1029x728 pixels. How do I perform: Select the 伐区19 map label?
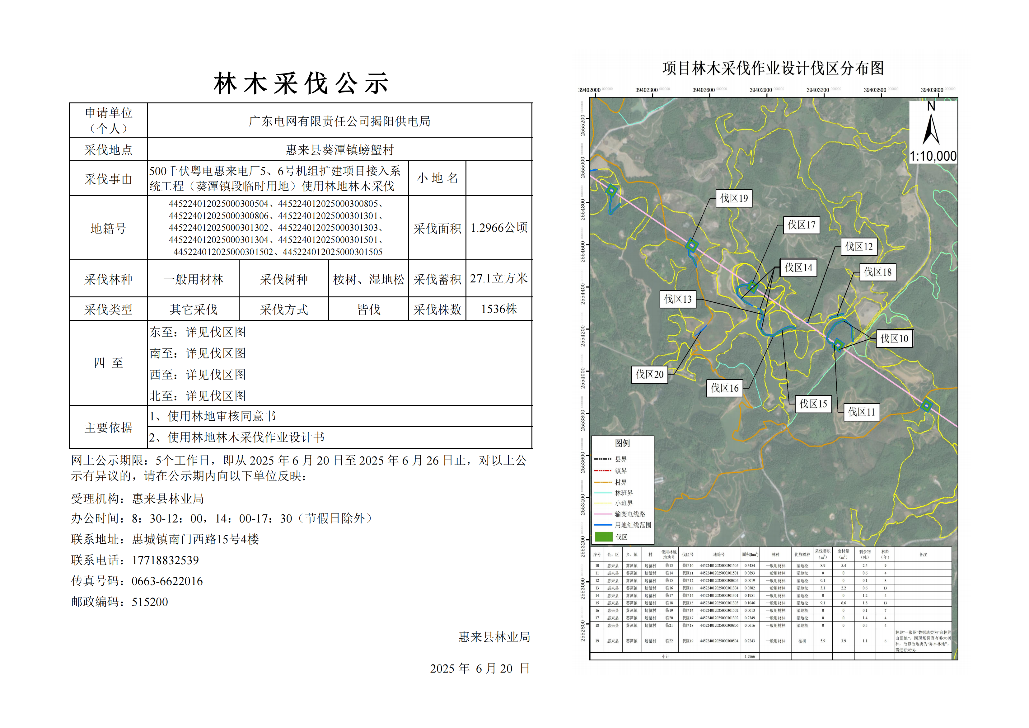(734, 198)
